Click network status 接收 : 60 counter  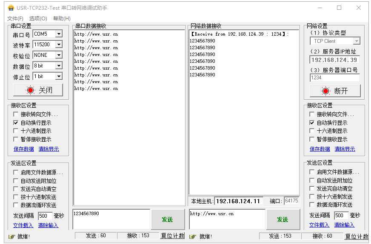[322, 236]
